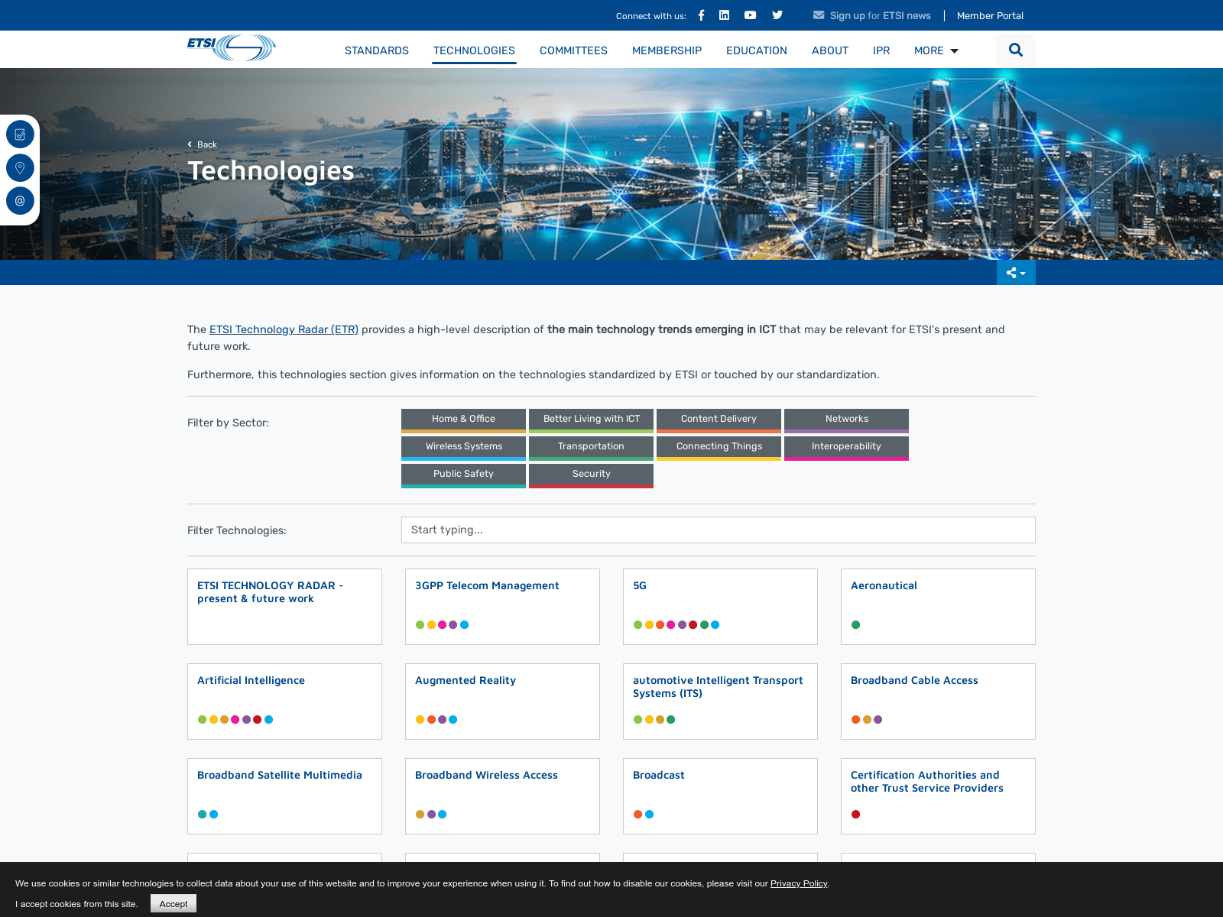Open the EDUCATION menu
Image resolution: width=1223 pixels, height=917 pixels.
point(757,50)
